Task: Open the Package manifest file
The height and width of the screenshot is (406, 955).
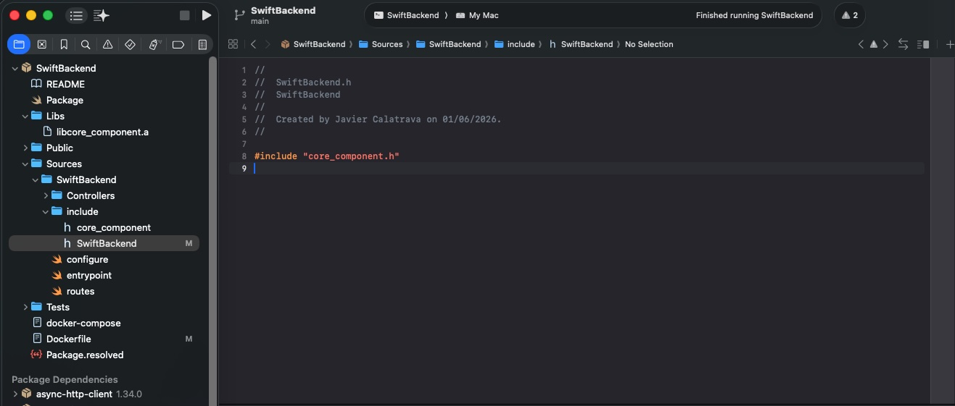Action: [x=65, y=100]
